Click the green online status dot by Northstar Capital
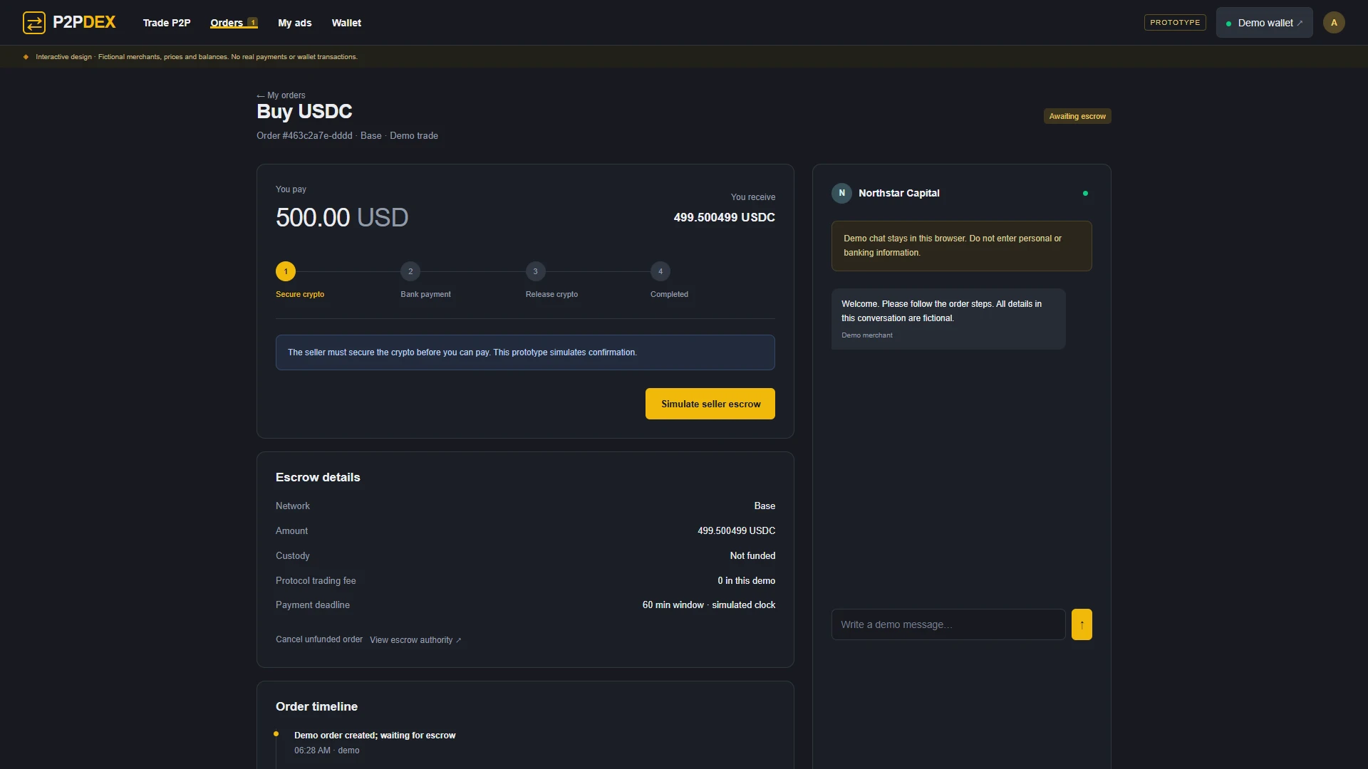 coord(1085,193)
